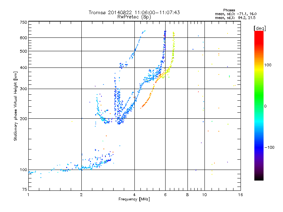The height and width of the screenshot is (212, 283).
Task: Click the '400' y-axis tick label
Action: (23, 68)
